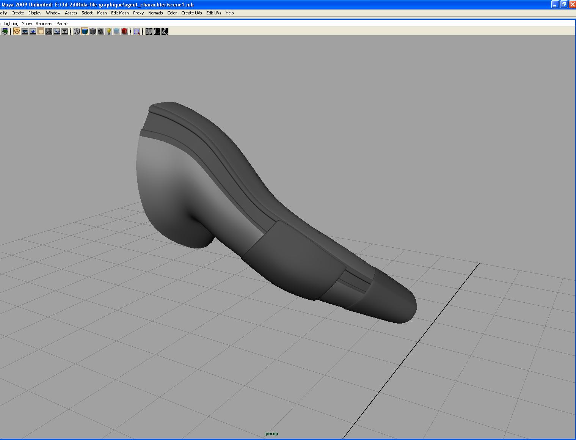Screen dimensions: 576x440
Task: Toggle X-ray joints icon
Action: click(165, 31)
